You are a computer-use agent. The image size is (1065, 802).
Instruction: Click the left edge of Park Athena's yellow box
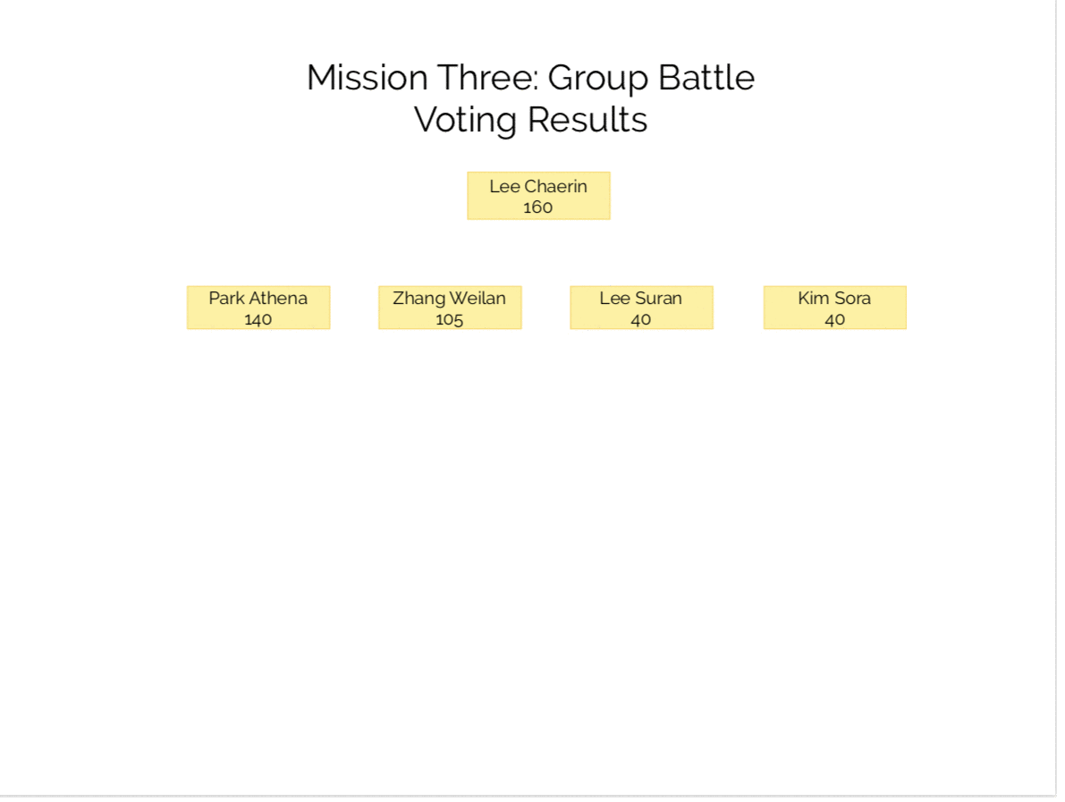coord(189,308)
